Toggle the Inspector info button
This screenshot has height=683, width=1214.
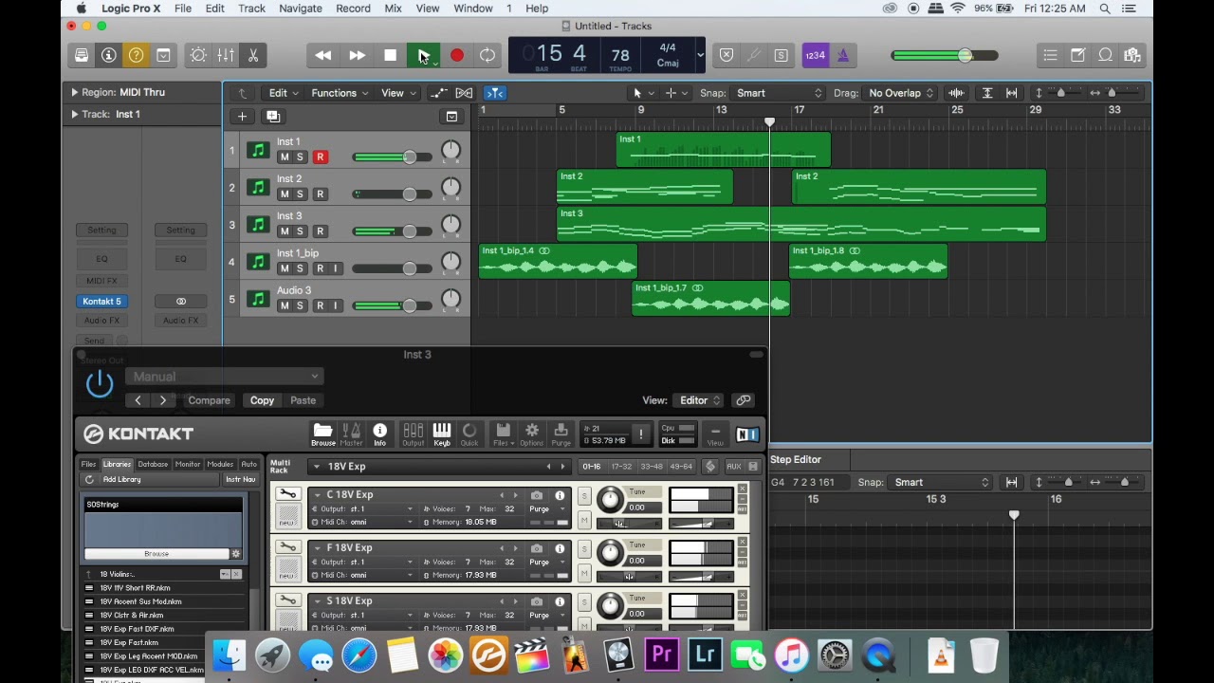[x=109, y=55]
